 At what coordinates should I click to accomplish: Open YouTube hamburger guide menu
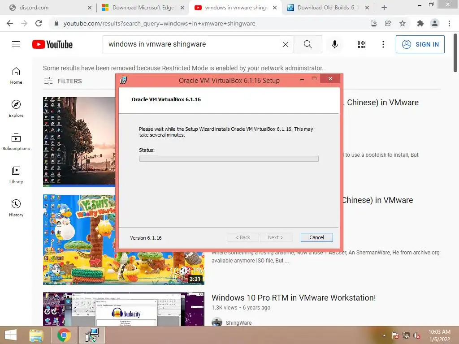16,44
